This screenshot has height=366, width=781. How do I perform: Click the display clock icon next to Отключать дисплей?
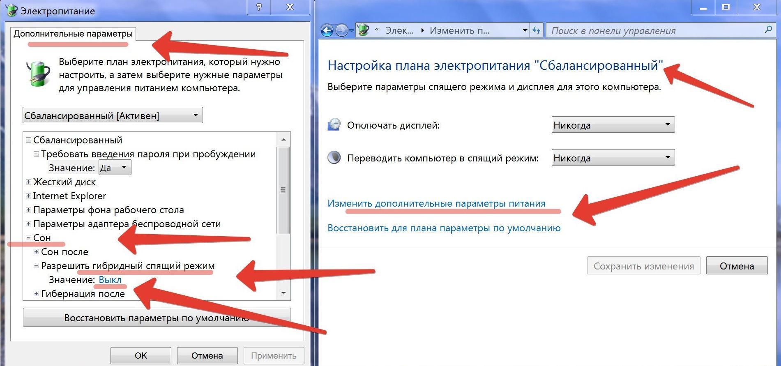coord(334,124)
